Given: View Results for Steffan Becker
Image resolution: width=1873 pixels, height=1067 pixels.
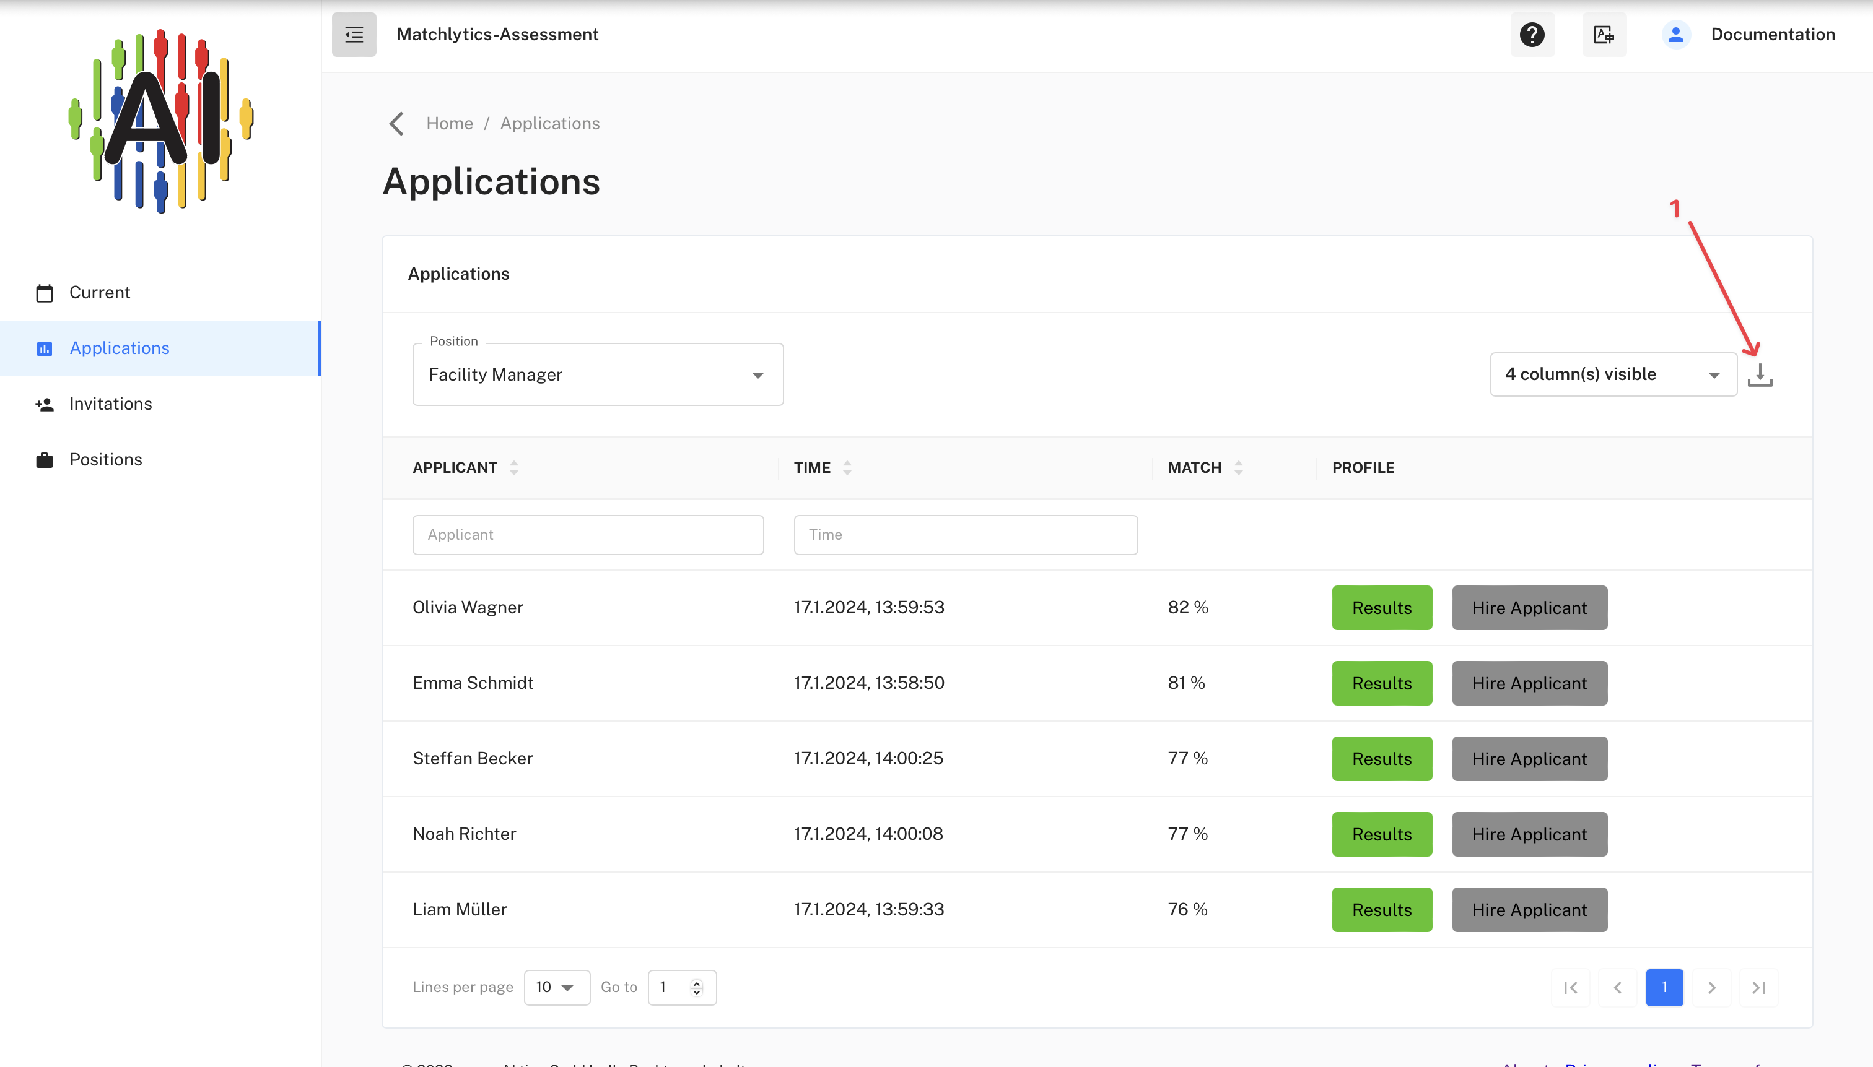Looking at the screenshot, I should (1382, 759).
